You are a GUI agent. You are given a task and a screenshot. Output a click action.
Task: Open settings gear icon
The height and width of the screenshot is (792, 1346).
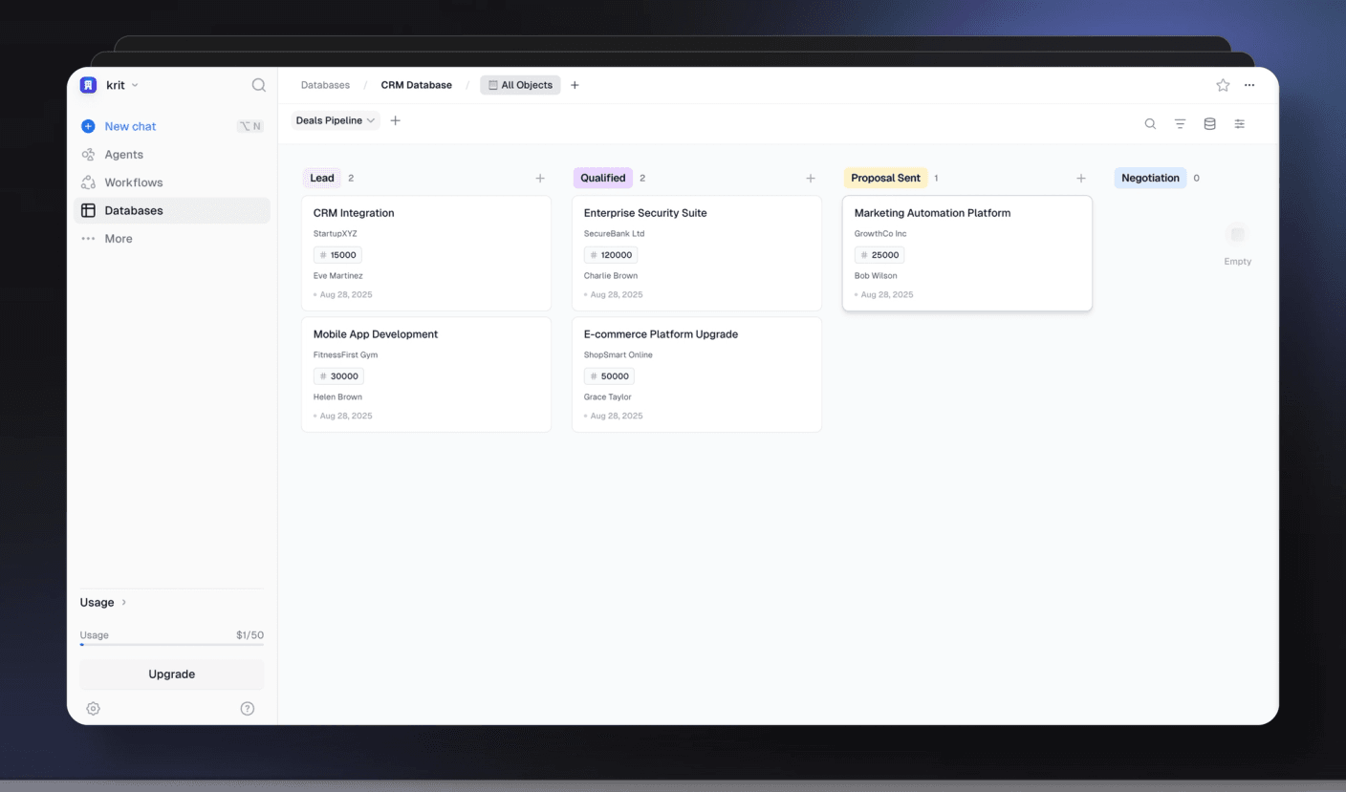(93, 708)
